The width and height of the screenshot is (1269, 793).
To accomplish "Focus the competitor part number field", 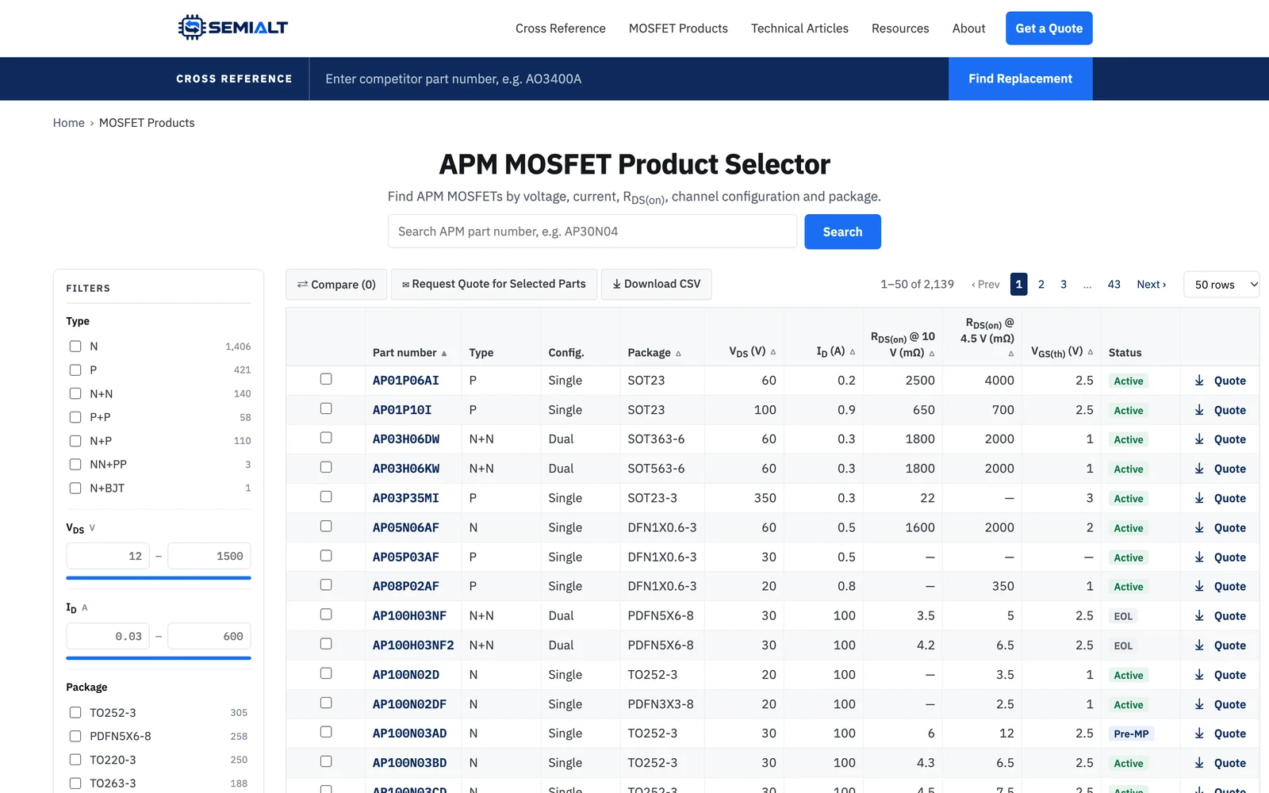I will tap(629, 79).
